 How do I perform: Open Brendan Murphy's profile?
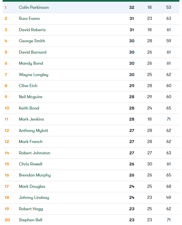(35, 175)
